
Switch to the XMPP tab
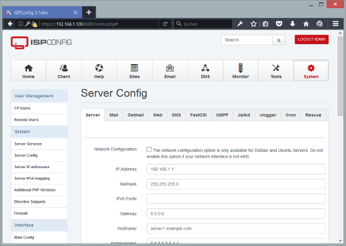[x=222, y=115]
